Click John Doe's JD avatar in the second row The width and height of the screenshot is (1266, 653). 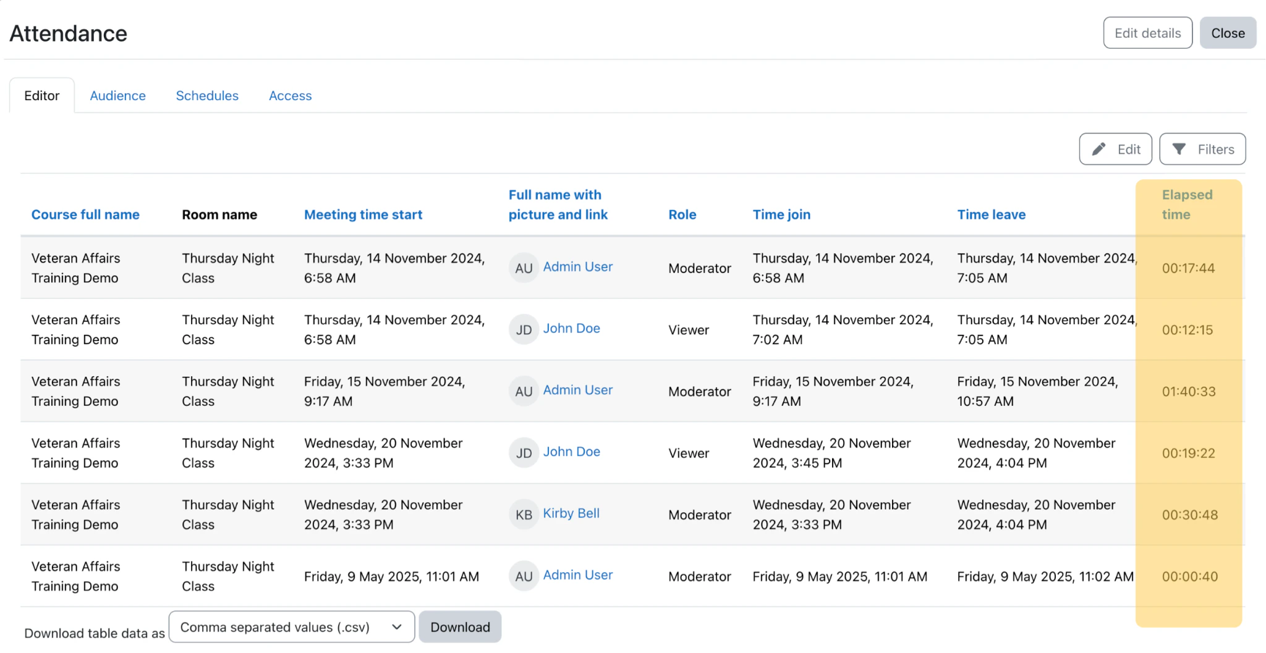523,329
